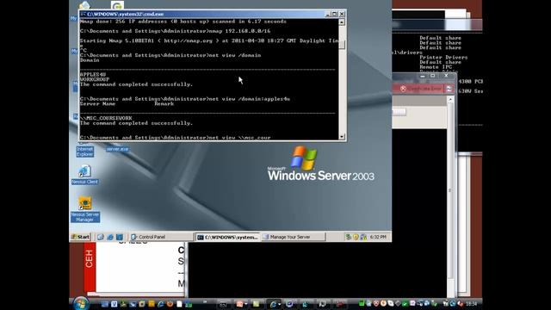Screen dimensions: 551x310
Task: Minimize the cmd.exe window
Action: (x=328, y=14)
